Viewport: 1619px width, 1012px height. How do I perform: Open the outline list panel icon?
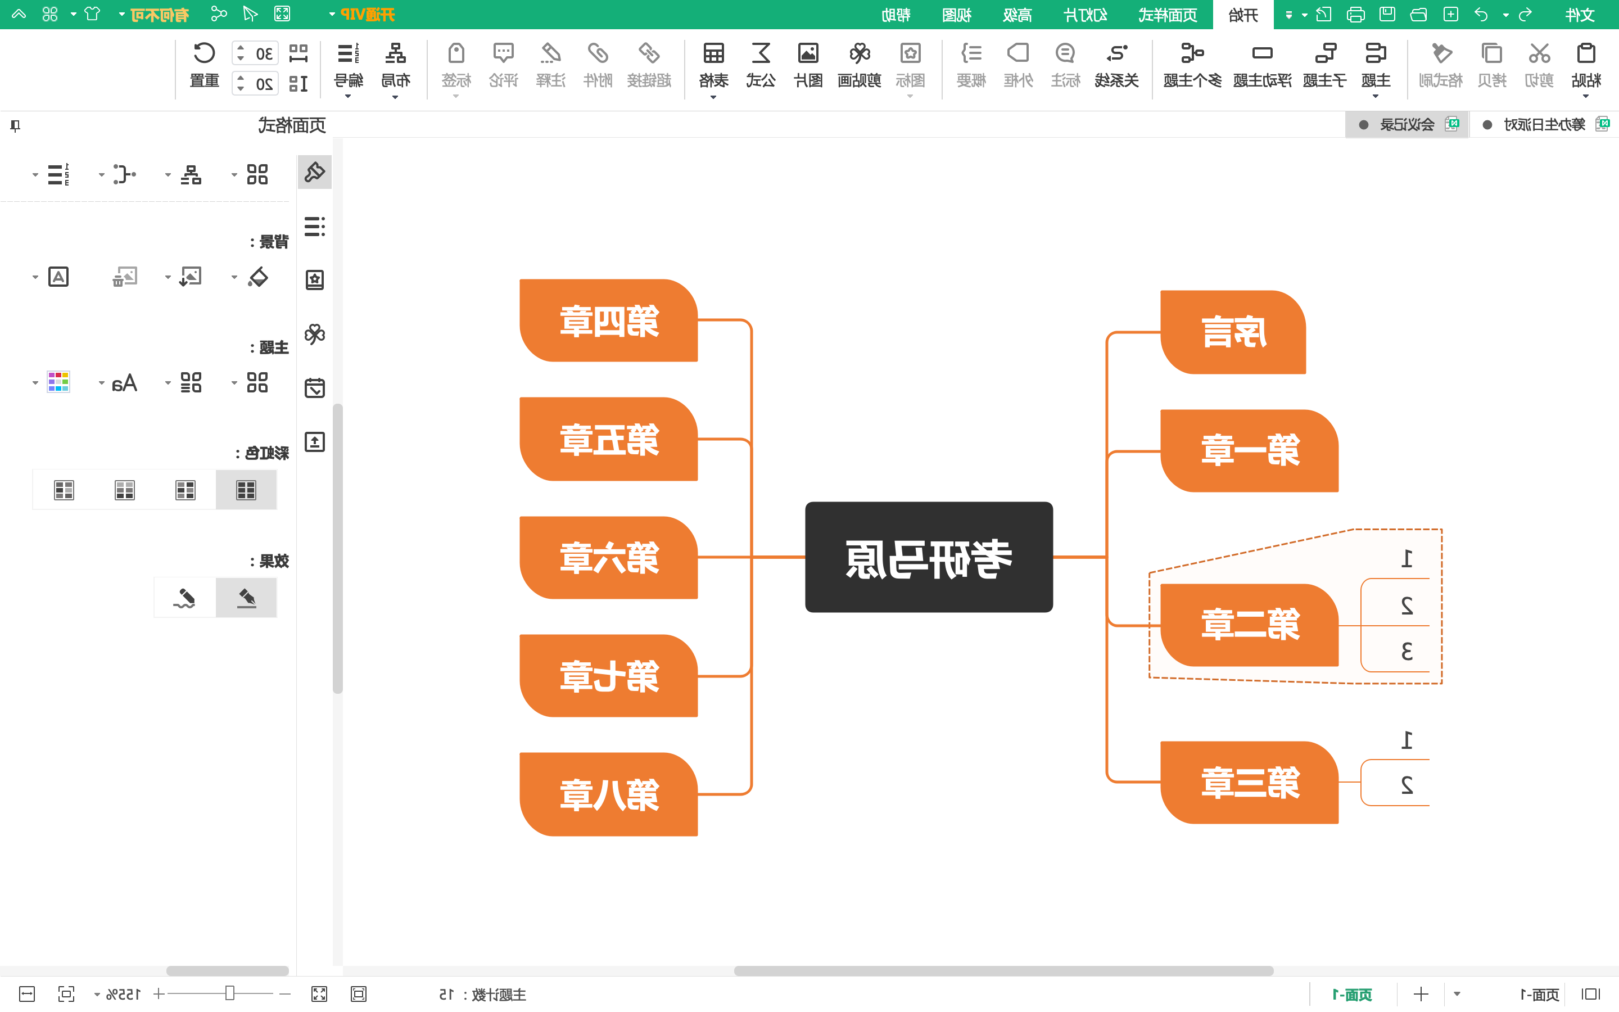point(314,226)
